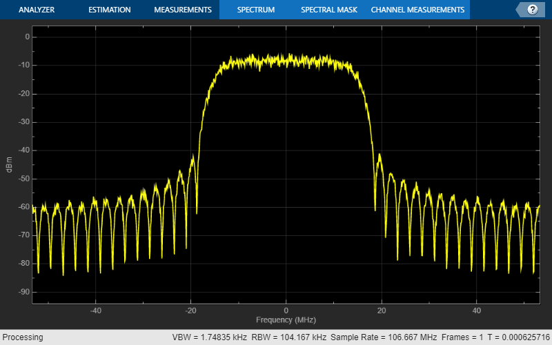Click the Frames = 1 status text
This screenshot has width=552, height=345.
point(462,337)
